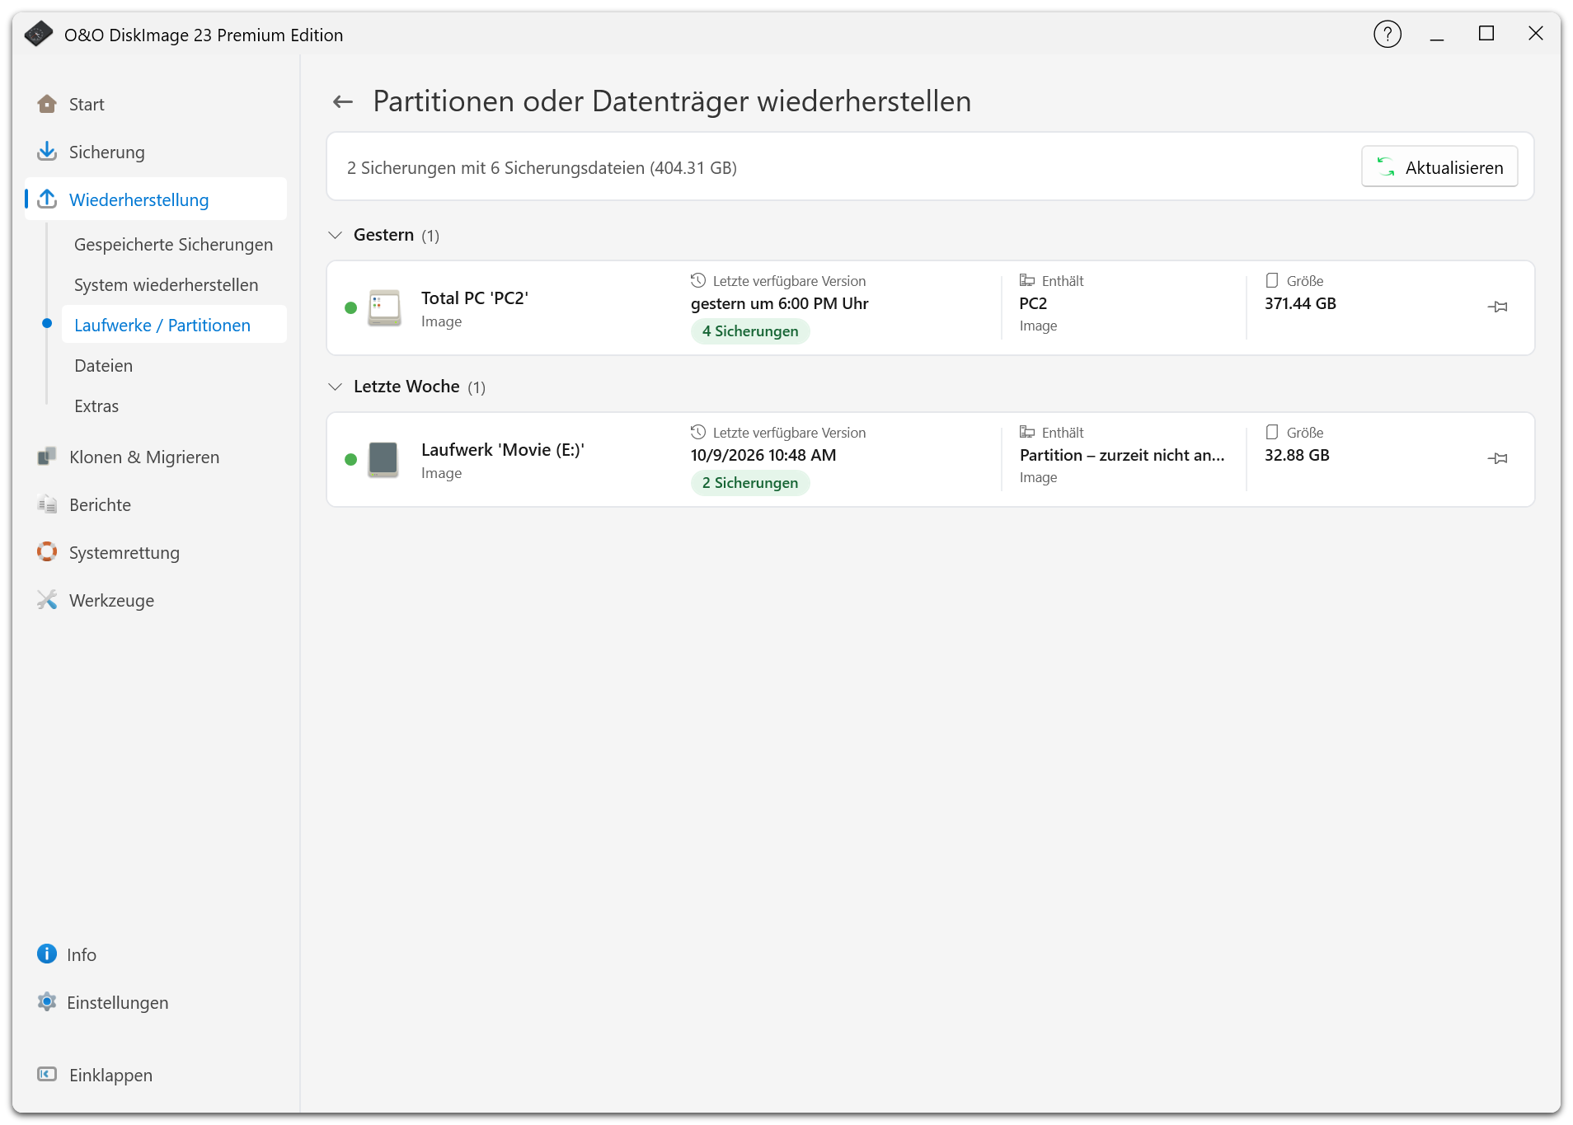The width and height of the screenshot is (1573, 1125).
Task: Click the Werkzeuge tools icon
Action: [x=47, y=600]
